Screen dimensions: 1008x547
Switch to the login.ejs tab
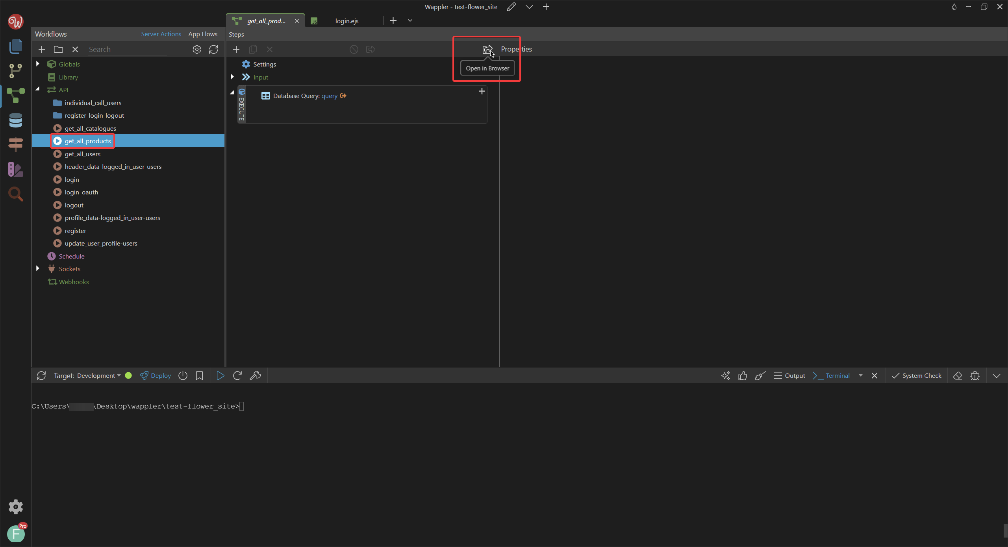click(x=346, y=21)
